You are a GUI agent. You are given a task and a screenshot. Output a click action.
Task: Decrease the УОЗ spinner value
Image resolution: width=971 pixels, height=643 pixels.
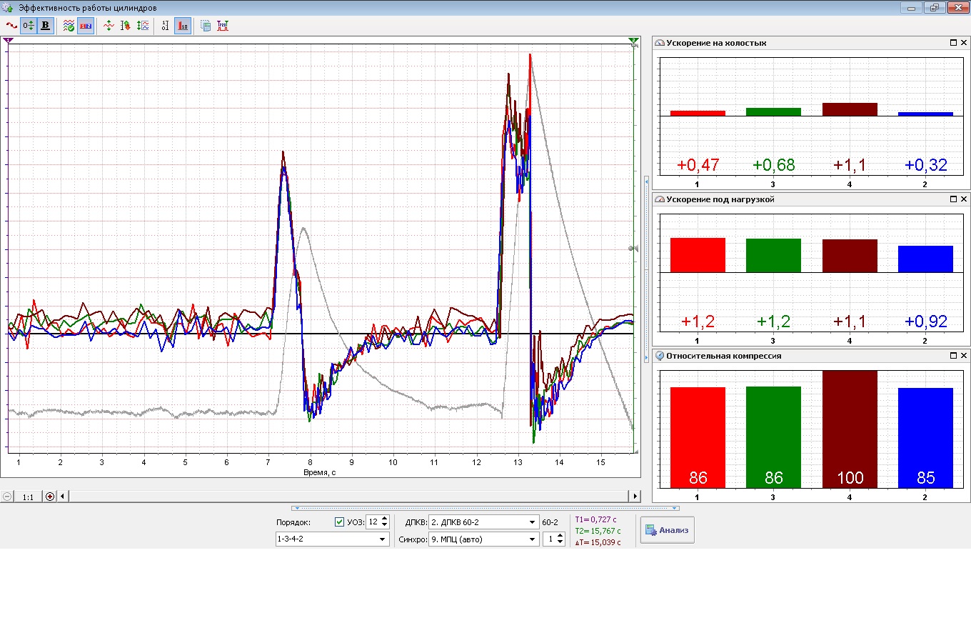[x=385, y=525]
